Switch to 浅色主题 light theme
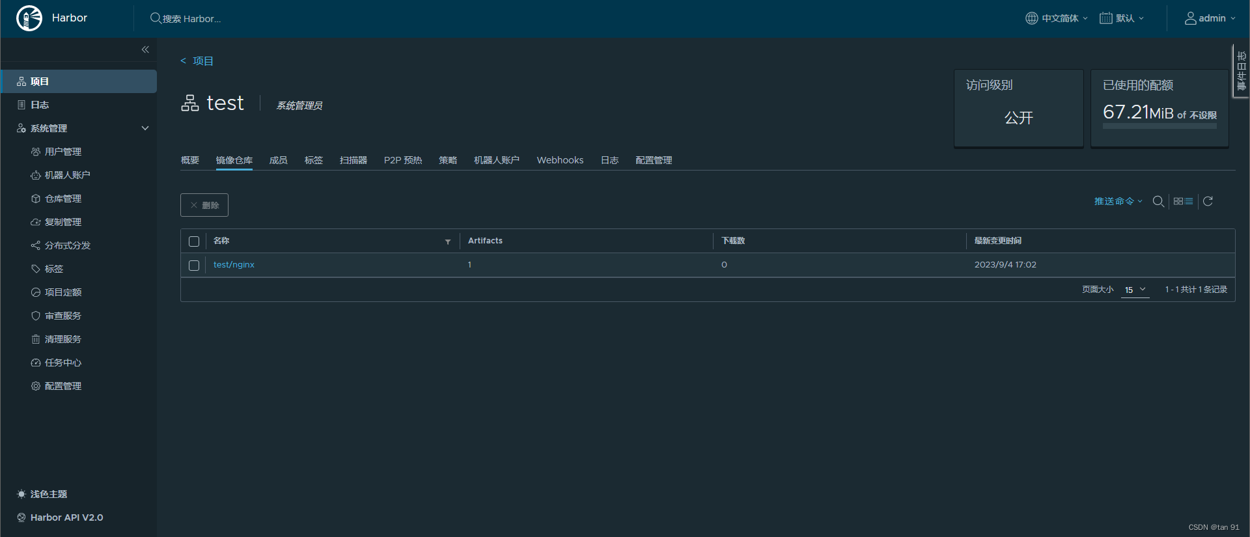The image size is (1250, 537). 42,494
